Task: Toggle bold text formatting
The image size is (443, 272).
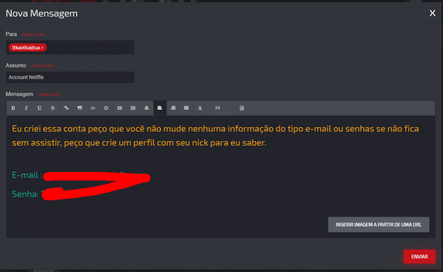Action: (x=13, y=108)
